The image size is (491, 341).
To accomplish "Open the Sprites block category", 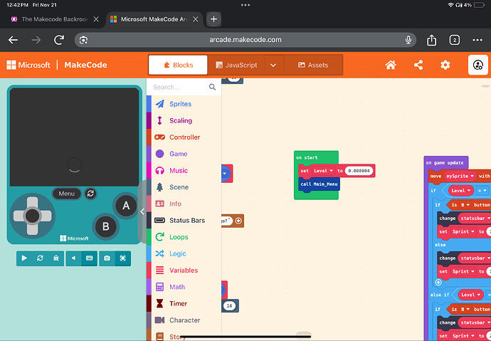I will pyautogui.click(x=184, y=104).
